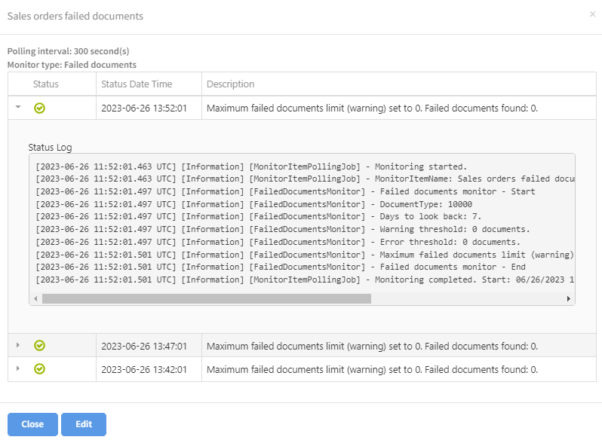Expand the 13:47:01 status row
Viewport: 602px width, 443px height.
pos(17,345)
